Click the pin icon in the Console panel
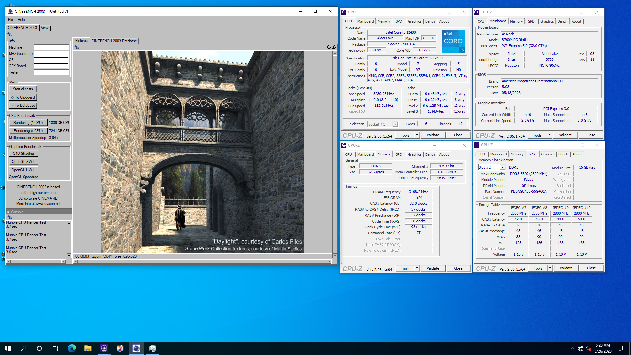This screenshot has height=355, width=631. (x=10, y=217)
